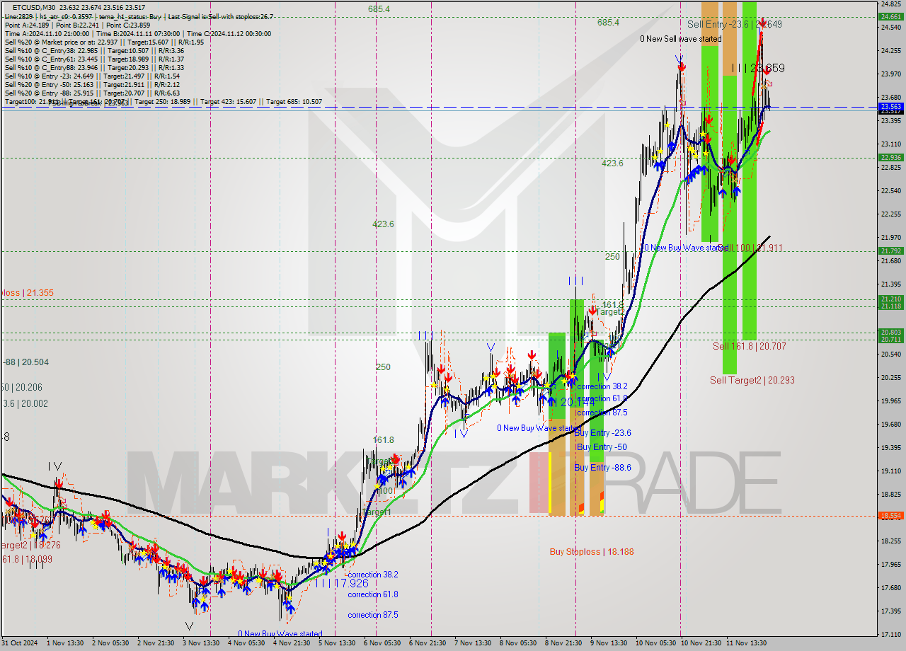Click the green 24.661 price tag

click(x=890, y=16)
